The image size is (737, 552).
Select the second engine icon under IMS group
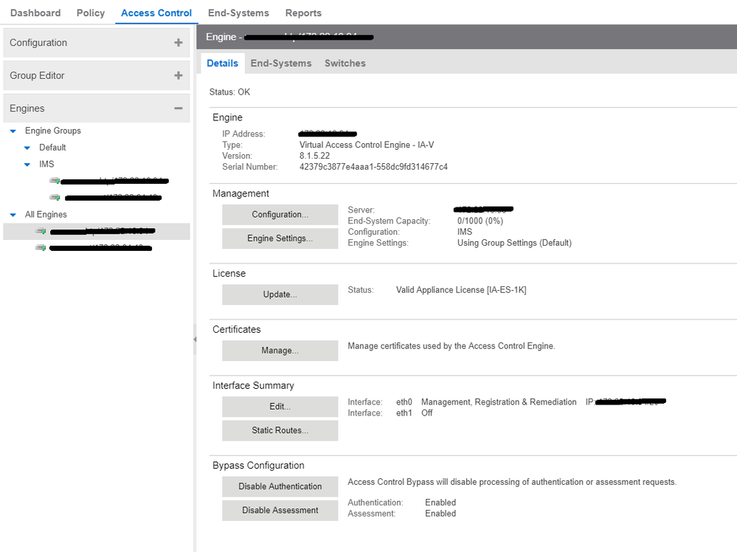click(55, 197)
